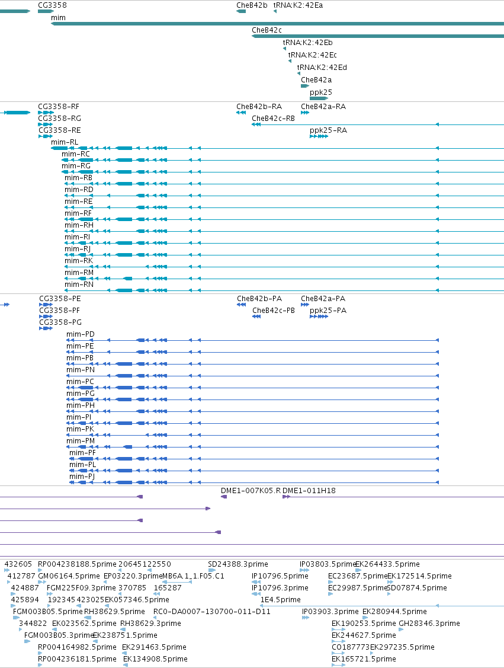
Task: Select the mim-PB protein label
Action: point(80,358)
